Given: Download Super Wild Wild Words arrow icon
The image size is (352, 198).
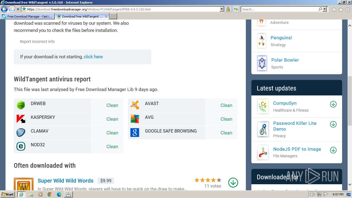Looking at the screenshot, I should (x=233, y=183).
